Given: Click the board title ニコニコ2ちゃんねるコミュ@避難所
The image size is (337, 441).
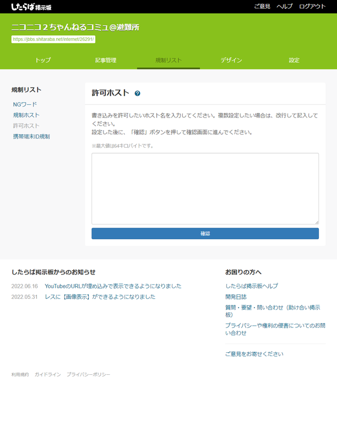Looking at the screenshot, I should click(75, 27).
